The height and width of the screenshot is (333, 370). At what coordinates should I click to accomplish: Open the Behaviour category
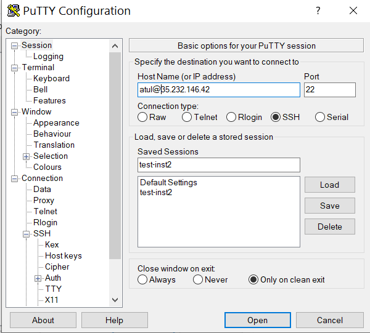[52, 134]
